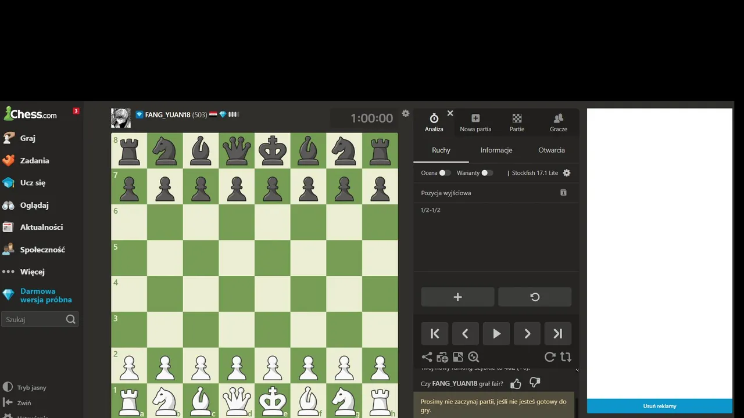Click the board setup icon
Viewport: 744px width, 418px height.
click(x=458, y=357)
